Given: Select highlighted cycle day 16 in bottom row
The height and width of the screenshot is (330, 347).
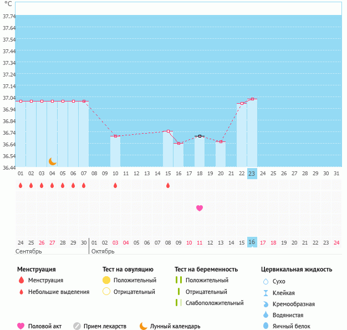Looking at the screenshot, I should pos(252,242).
